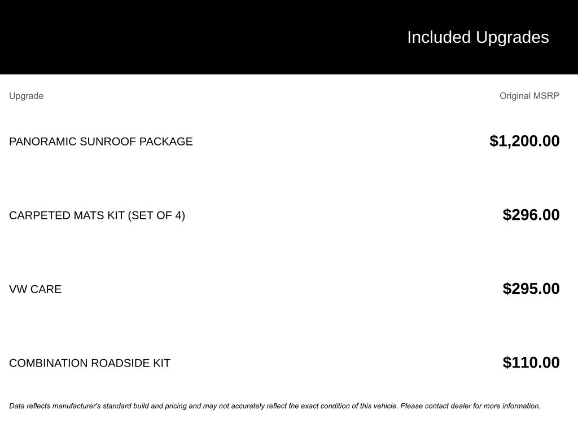This screenshot has height=433, width=578.
Task: Click the Included Upgrades heading
Action: click(478, 37)
